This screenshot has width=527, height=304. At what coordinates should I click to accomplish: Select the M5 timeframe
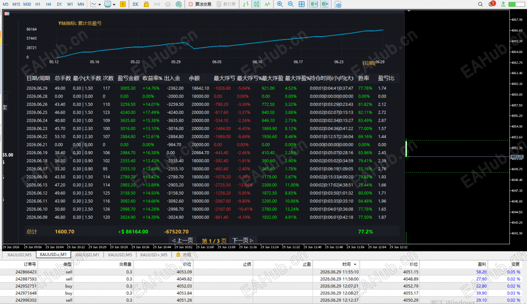pos(5,4)
